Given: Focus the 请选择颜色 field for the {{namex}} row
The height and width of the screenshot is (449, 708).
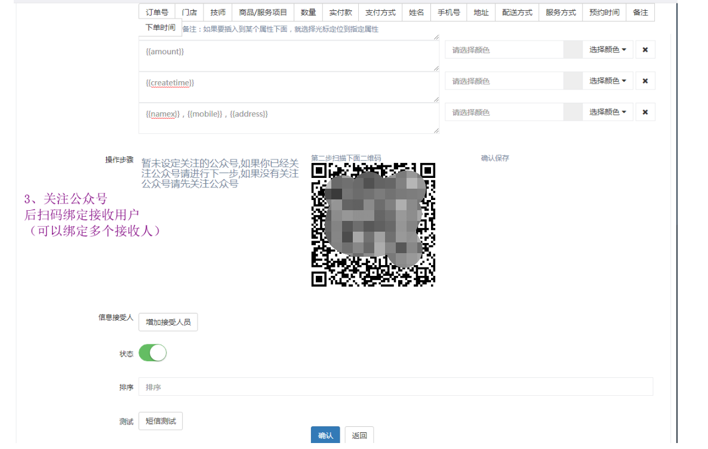Looking at the screenshot, I should point(504,112).
